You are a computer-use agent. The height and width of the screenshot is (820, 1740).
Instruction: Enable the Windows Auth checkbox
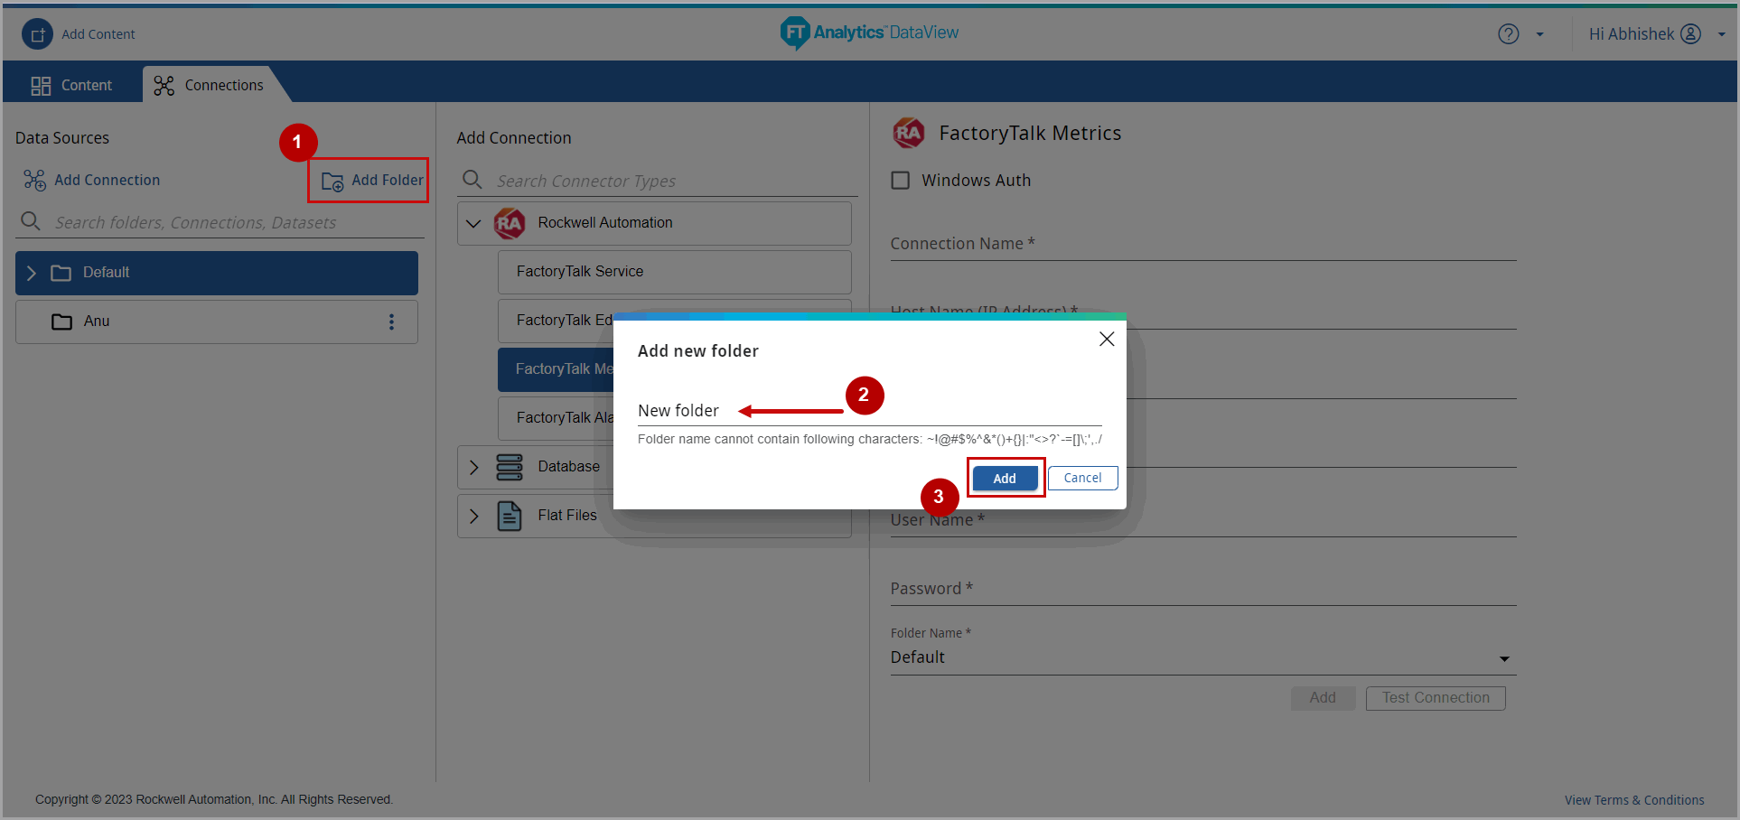pyautogui.click(x=900, y=181)
